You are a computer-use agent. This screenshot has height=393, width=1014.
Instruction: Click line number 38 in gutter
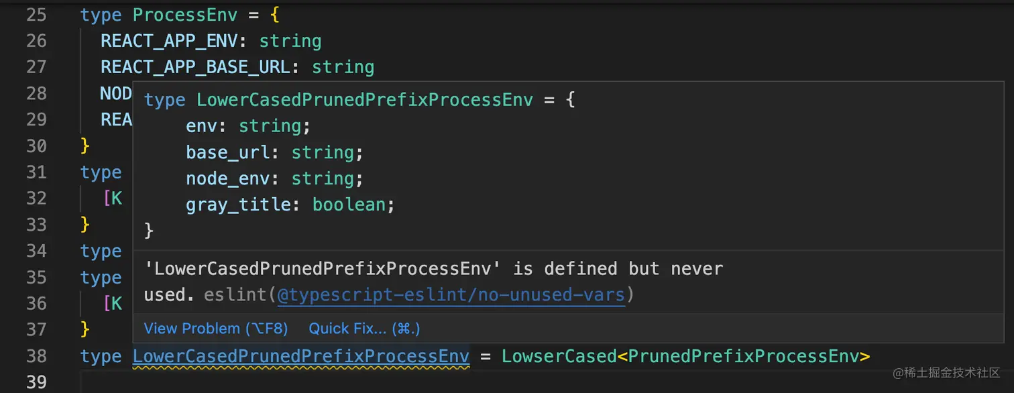click(x=36, y=355)
